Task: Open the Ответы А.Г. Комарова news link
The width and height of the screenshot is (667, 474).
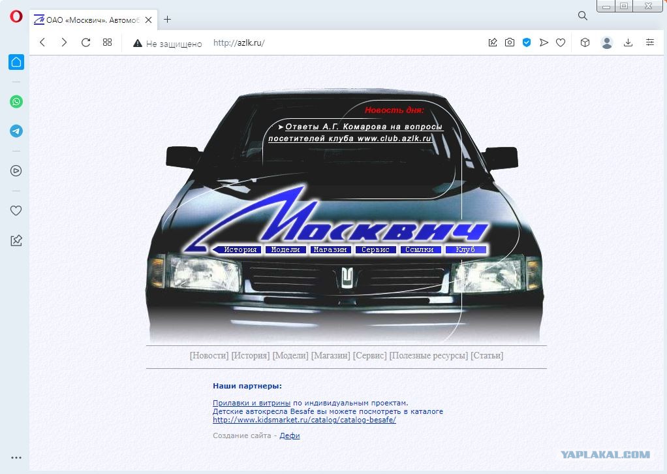Action: coord(364,127)
